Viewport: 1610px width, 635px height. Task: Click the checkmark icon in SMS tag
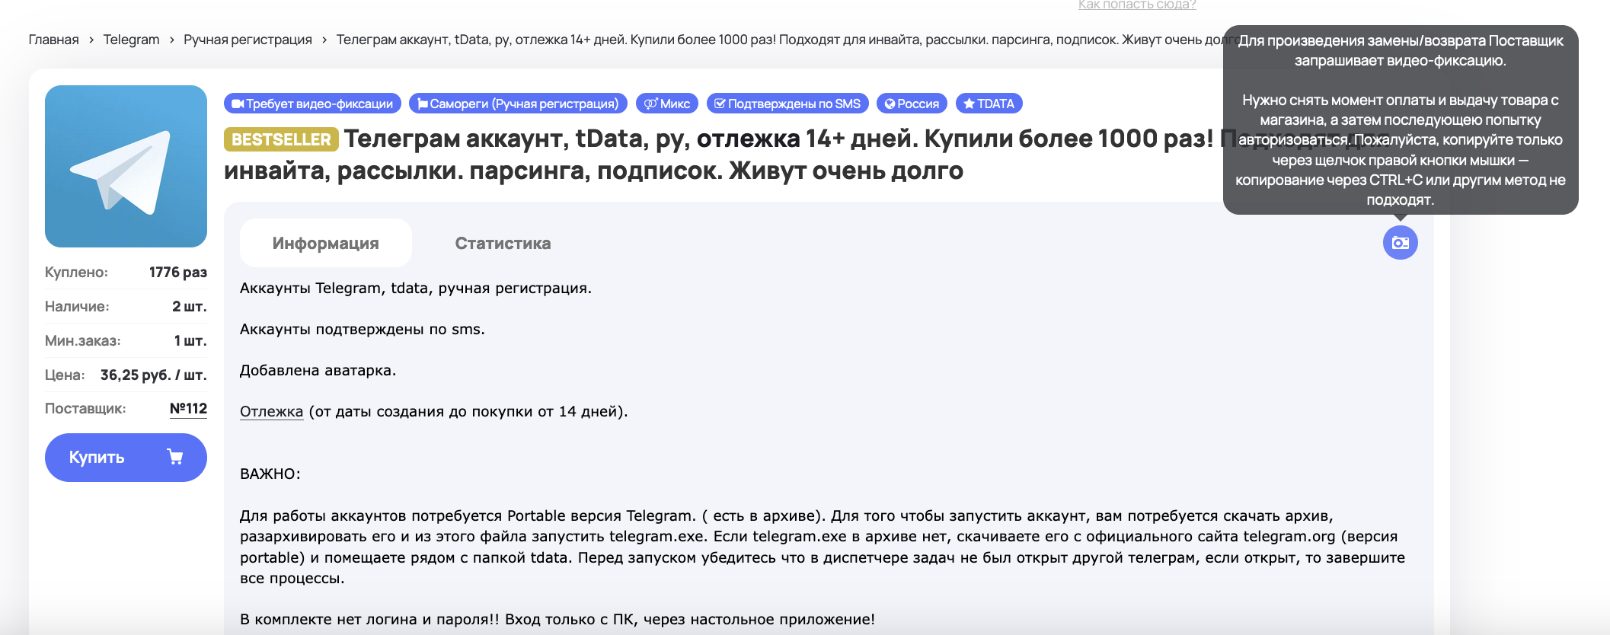pyautogui.click(x=720, y=104)
